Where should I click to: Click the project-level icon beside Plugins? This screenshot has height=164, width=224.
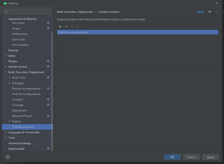click(x=48, y=61)
